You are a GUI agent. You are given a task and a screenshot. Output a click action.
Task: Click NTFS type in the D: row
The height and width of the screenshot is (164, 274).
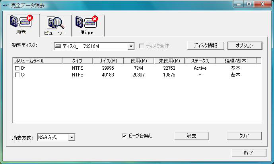click(78, 68)
